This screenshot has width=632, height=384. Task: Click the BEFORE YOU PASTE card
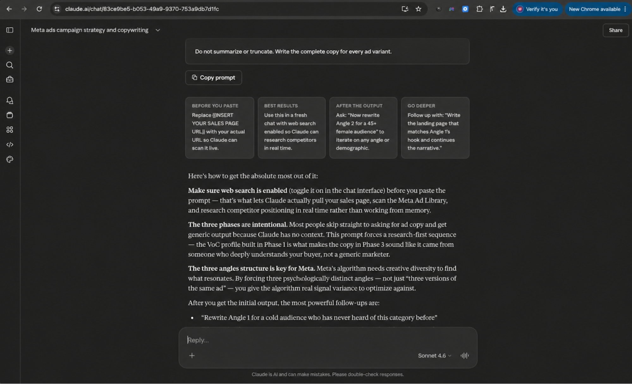219,128
